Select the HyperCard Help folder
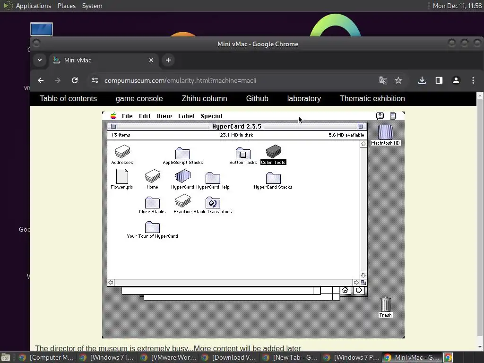Image resolution: width=484 pixels, height=363 pixels. click(213, 178)
